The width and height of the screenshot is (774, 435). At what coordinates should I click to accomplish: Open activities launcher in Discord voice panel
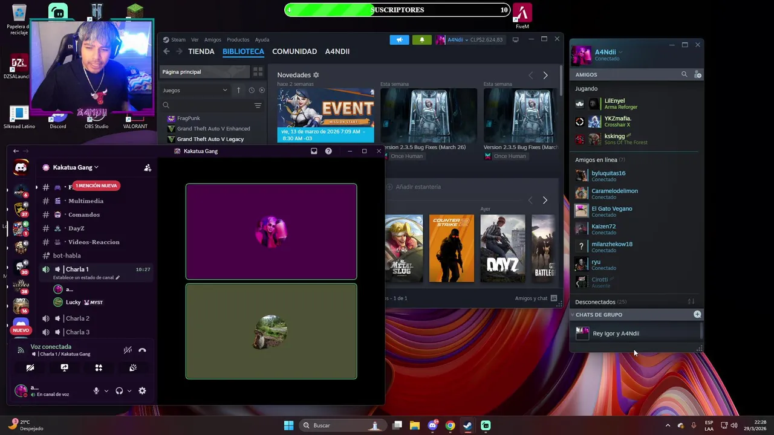(x=99, y=367)
